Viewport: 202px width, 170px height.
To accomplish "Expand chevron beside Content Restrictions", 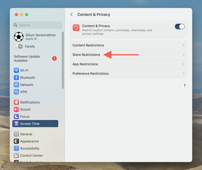I will tap(184, 45).
